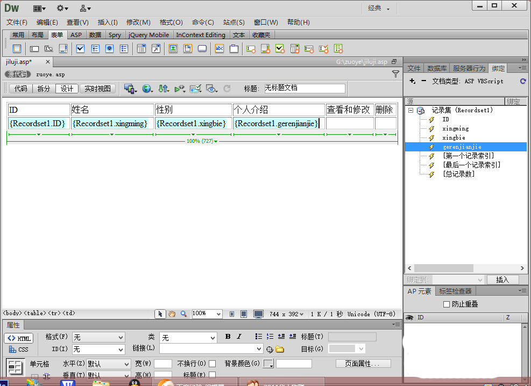
Task: Collapse the Recordset1 tree node
Action: tap(411, 110)
